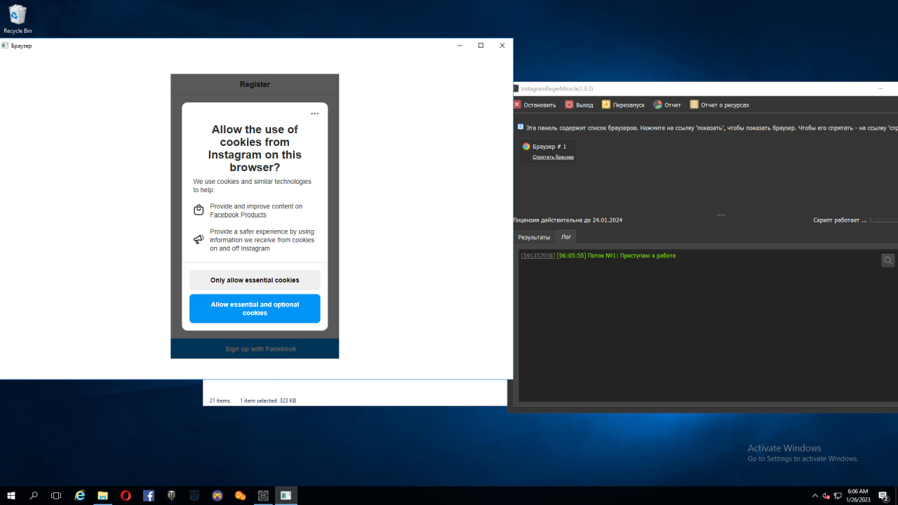Click the 'Register' header in the Браузер window
This screenshot has height=505, width=898.
pos(255,84)
